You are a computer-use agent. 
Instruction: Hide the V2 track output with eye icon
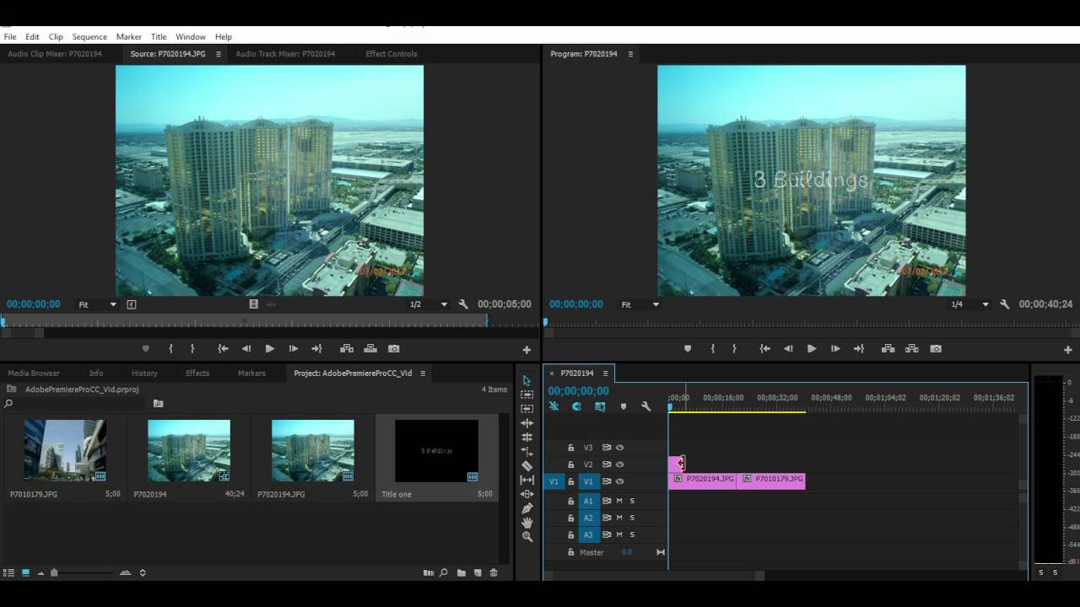click(x=620, y=465)
